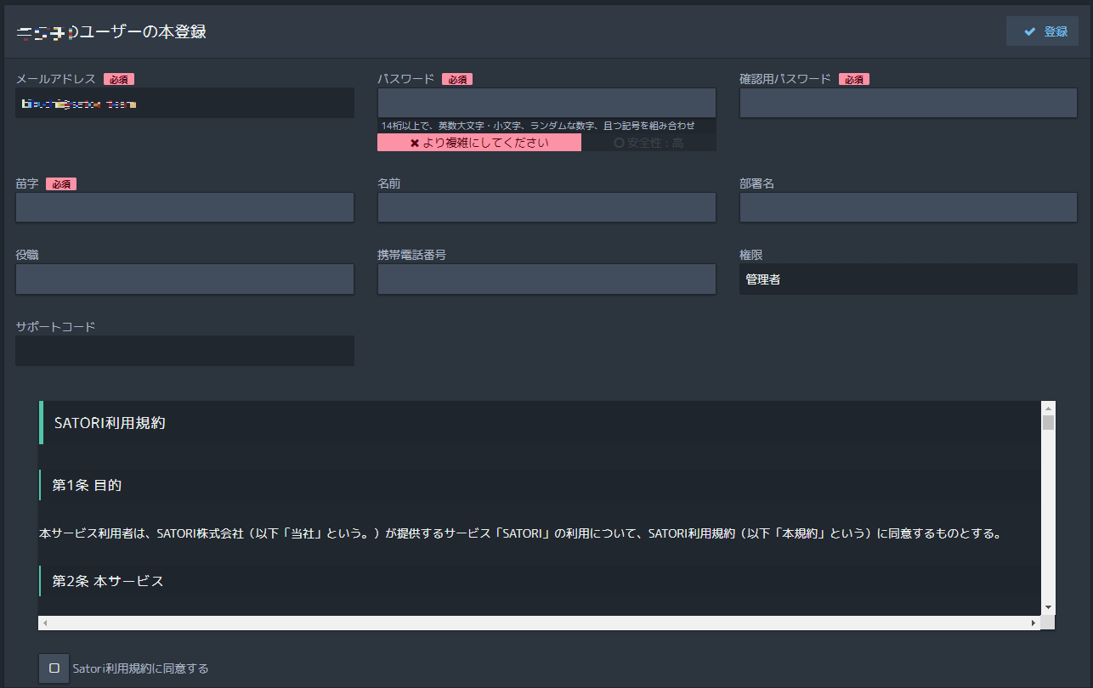Screen dimensions: 1093x688
Task: Click the 携帯電話番号 field
Action: (x=546, y=279)
